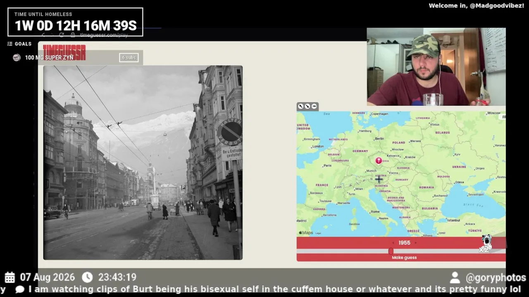Click the 07 Aug 2026 date

(x=47, y=277)
